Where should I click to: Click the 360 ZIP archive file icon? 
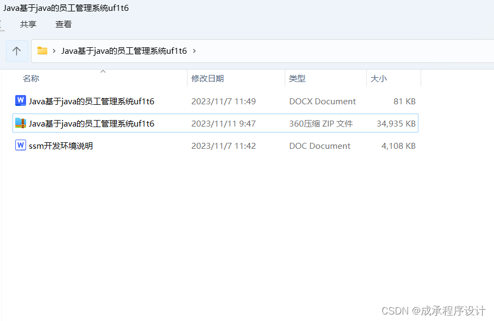(21, 123)
